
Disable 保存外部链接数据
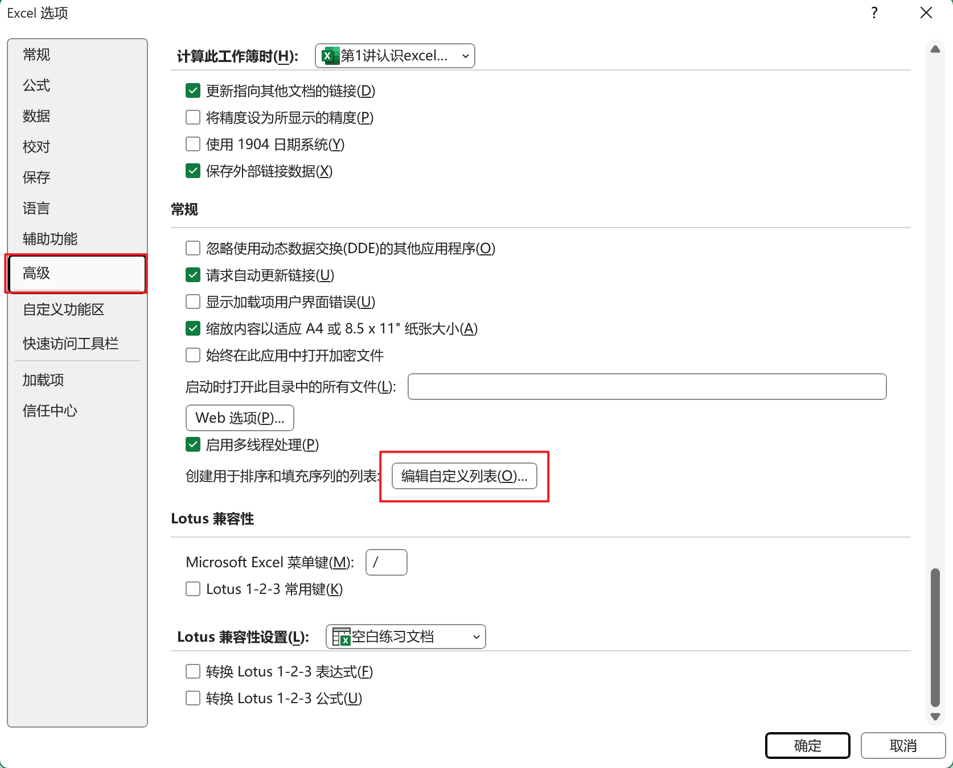pyautogui.click(x=193, y=171)
